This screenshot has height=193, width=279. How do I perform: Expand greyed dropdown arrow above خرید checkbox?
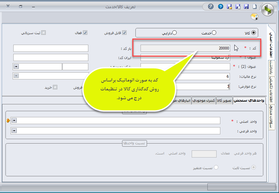click(x=16, y=76)
